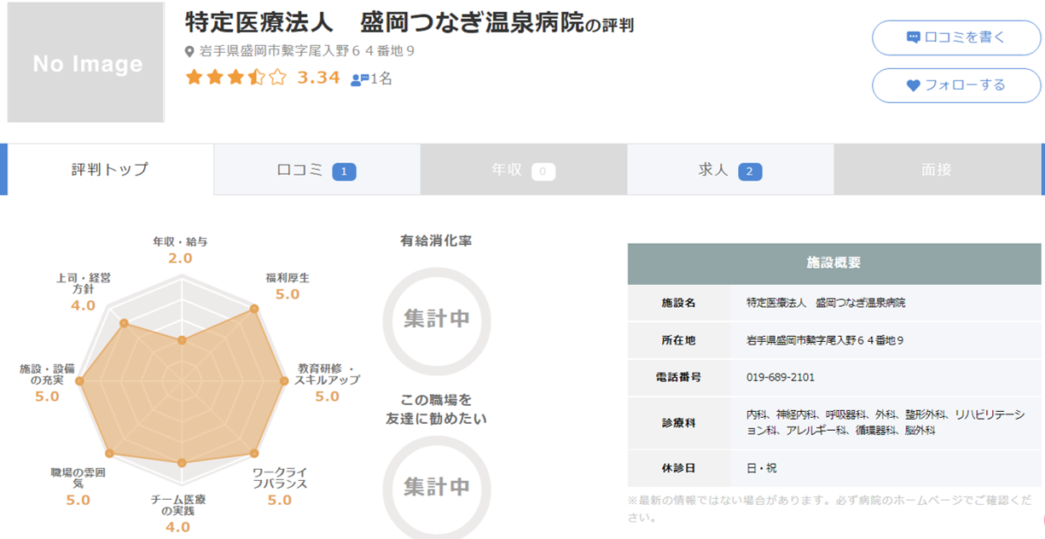
Task: Click the ワークライフバランス rating vertex
Action: 255,453
